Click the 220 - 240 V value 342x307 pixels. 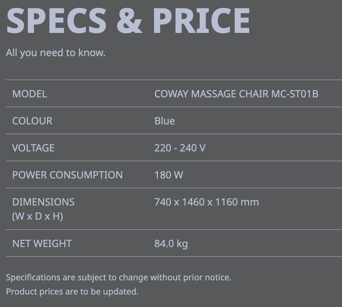click(x=180, y=148)
